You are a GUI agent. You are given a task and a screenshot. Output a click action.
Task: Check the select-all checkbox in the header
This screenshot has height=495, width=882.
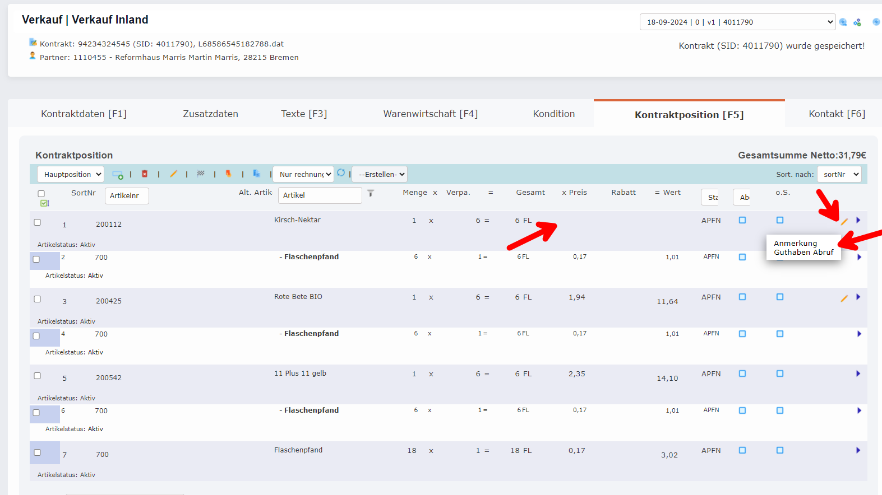pyautogui.click(x=41, y=194)
